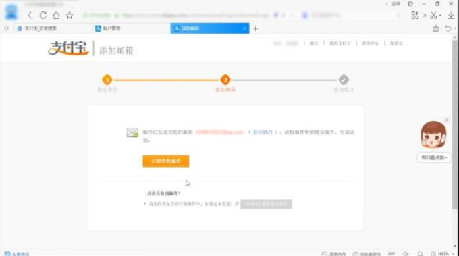The height and width of the screenshot is (256, 459).
Task: Open the user avatar in the browser corner
Action: [11, 12]
